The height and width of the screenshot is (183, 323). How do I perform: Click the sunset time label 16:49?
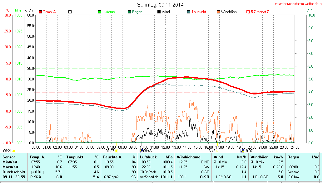(211, 151)
